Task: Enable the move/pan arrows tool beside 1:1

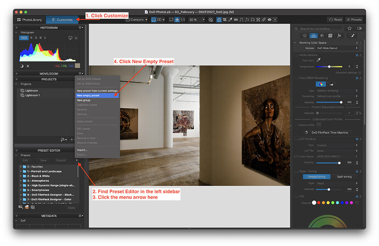Action: 177,20
